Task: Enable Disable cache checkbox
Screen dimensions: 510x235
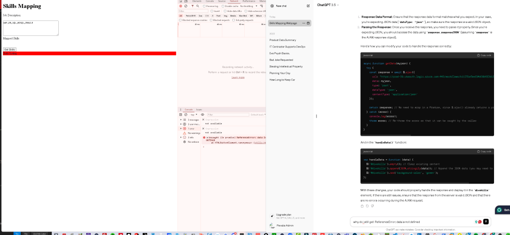Action: [223, 6]
